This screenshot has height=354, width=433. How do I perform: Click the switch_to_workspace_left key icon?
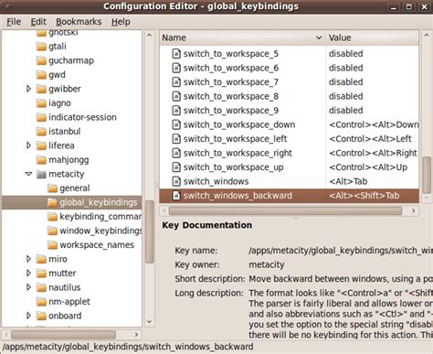point(176,139)
